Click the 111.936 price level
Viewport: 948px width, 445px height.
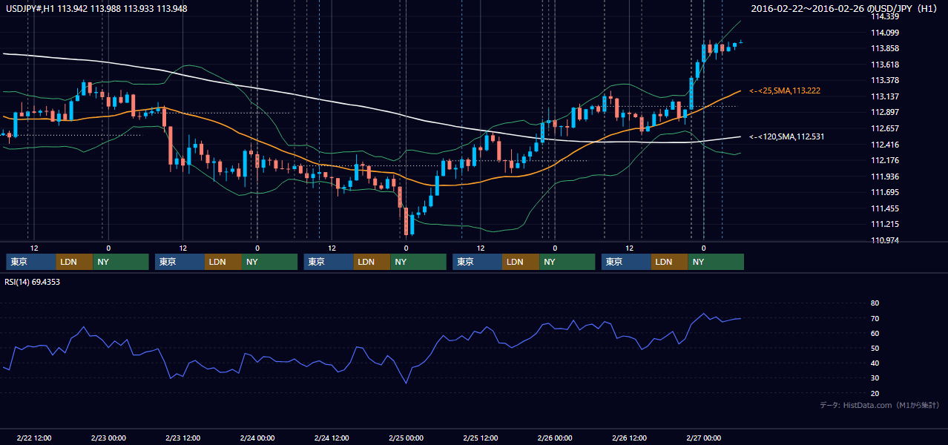pos(884,177)
